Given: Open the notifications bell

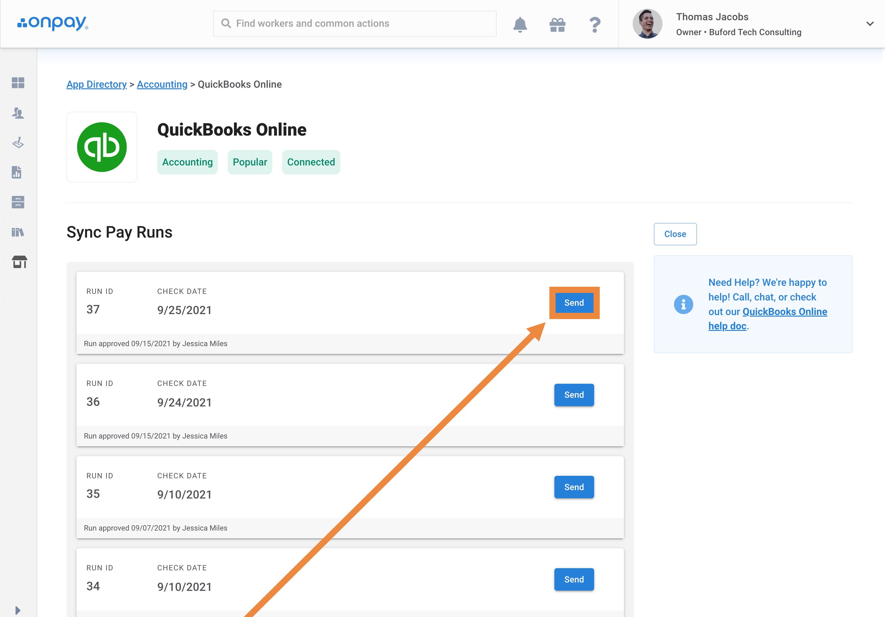Looking at the screenshot, I should (x=520, y=24).
